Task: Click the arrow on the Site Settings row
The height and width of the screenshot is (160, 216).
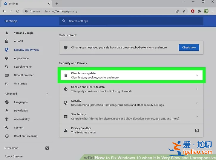Action: (x=197, y=116)
